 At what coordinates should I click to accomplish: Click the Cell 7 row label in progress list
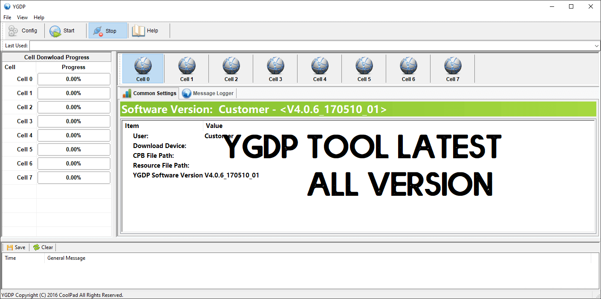coord(25,177)
